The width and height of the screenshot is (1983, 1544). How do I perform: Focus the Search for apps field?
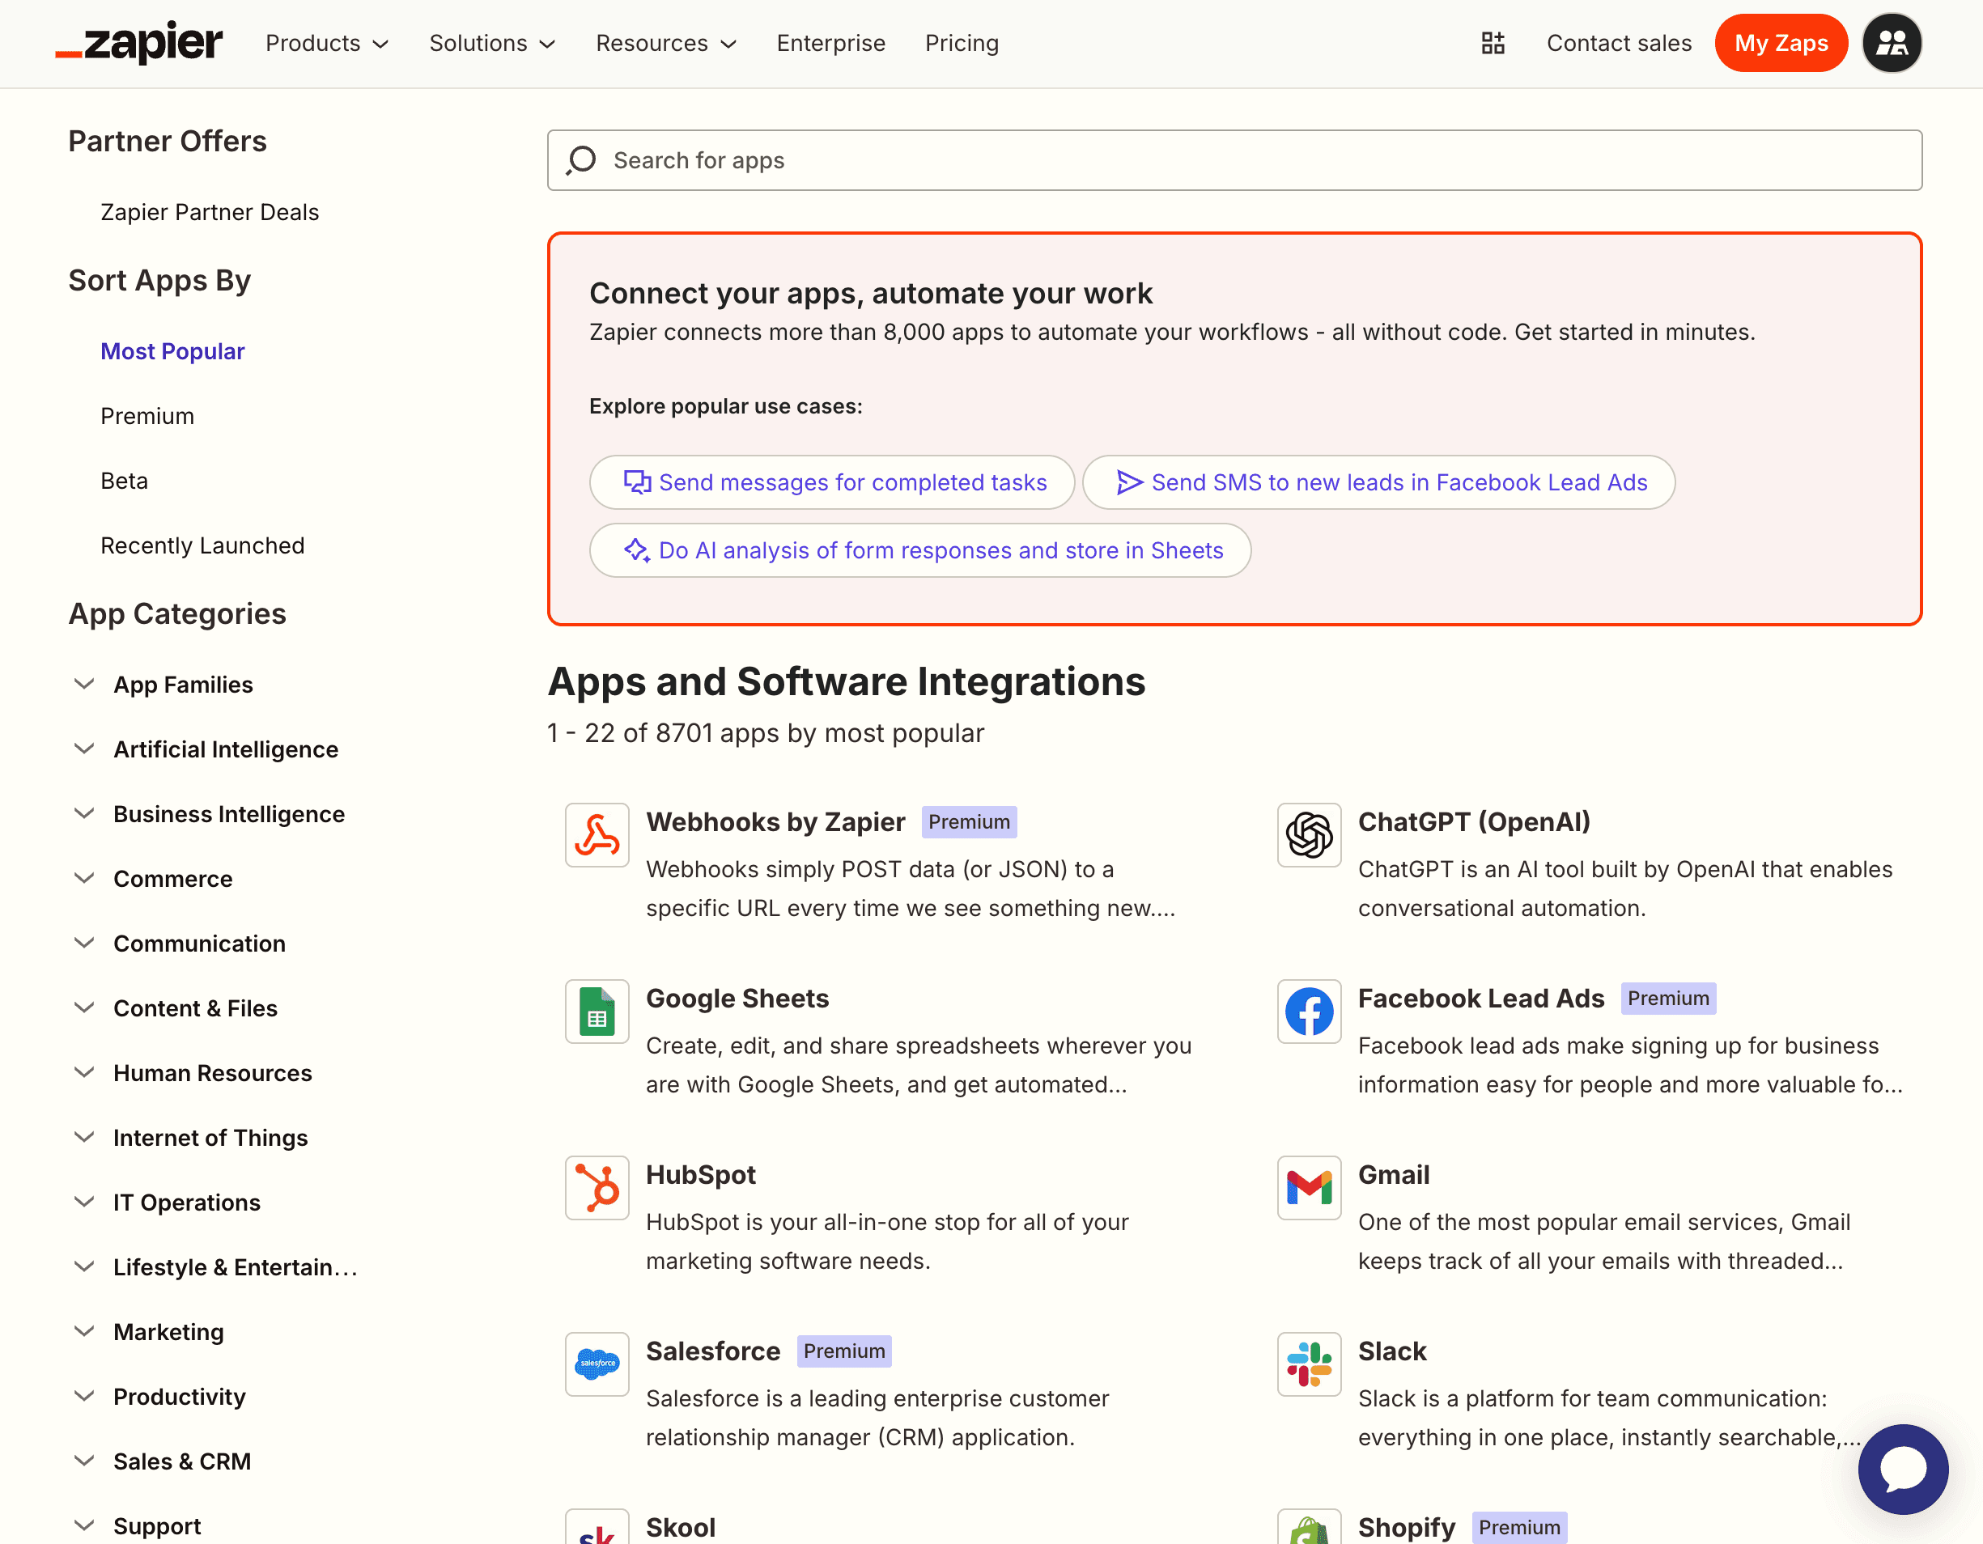pos(1234,161)
